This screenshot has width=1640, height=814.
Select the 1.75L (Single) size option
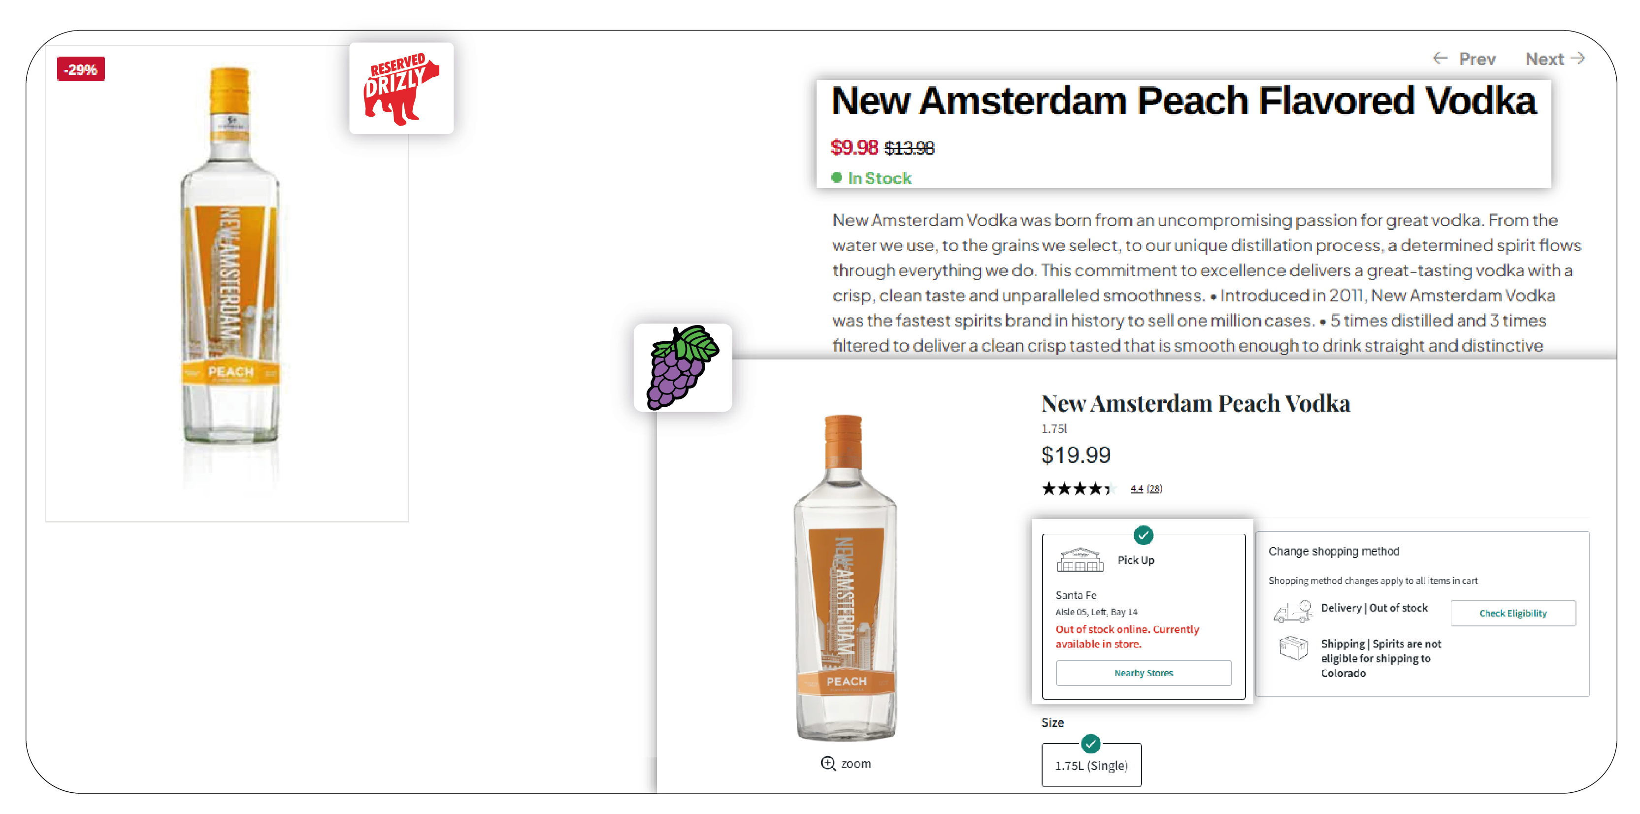pos(1091,765)
